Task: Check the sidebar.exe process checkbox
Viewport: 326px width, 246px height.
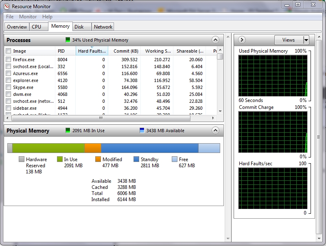Action: pos(8,108)
